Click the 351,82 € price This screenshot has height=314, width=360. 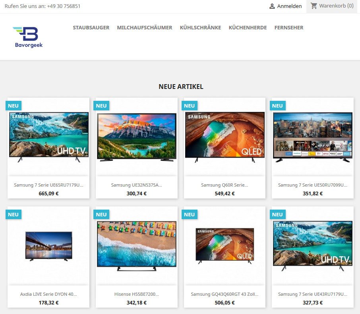click(313, 194)
